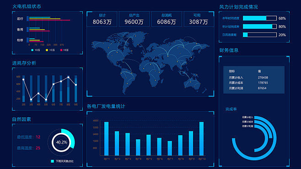This screenshot has width=301, height=169.
Task: Click the 电厂7 bar in the generation chart
Action: point(170,148)
